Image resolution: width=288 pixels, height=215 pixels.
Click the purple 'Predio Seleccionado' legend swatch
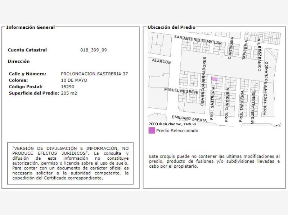click(x=152, y=131)
